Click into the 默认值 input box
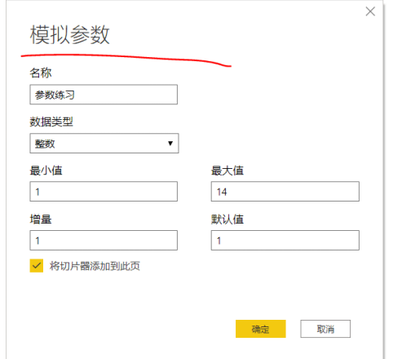Viewport: 393px width, 359px height. [285, 241]
